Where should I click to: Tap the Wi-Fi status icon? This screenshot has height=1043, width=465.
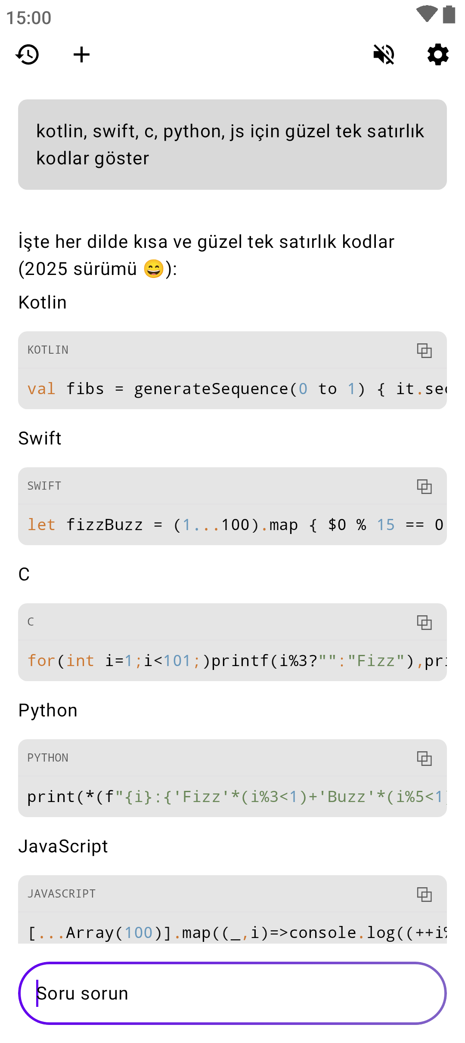coord(427,14)
